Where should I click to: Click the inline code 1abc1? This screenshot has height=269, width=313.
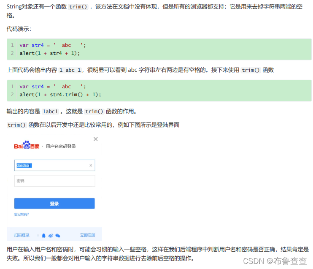pos(50,111)
